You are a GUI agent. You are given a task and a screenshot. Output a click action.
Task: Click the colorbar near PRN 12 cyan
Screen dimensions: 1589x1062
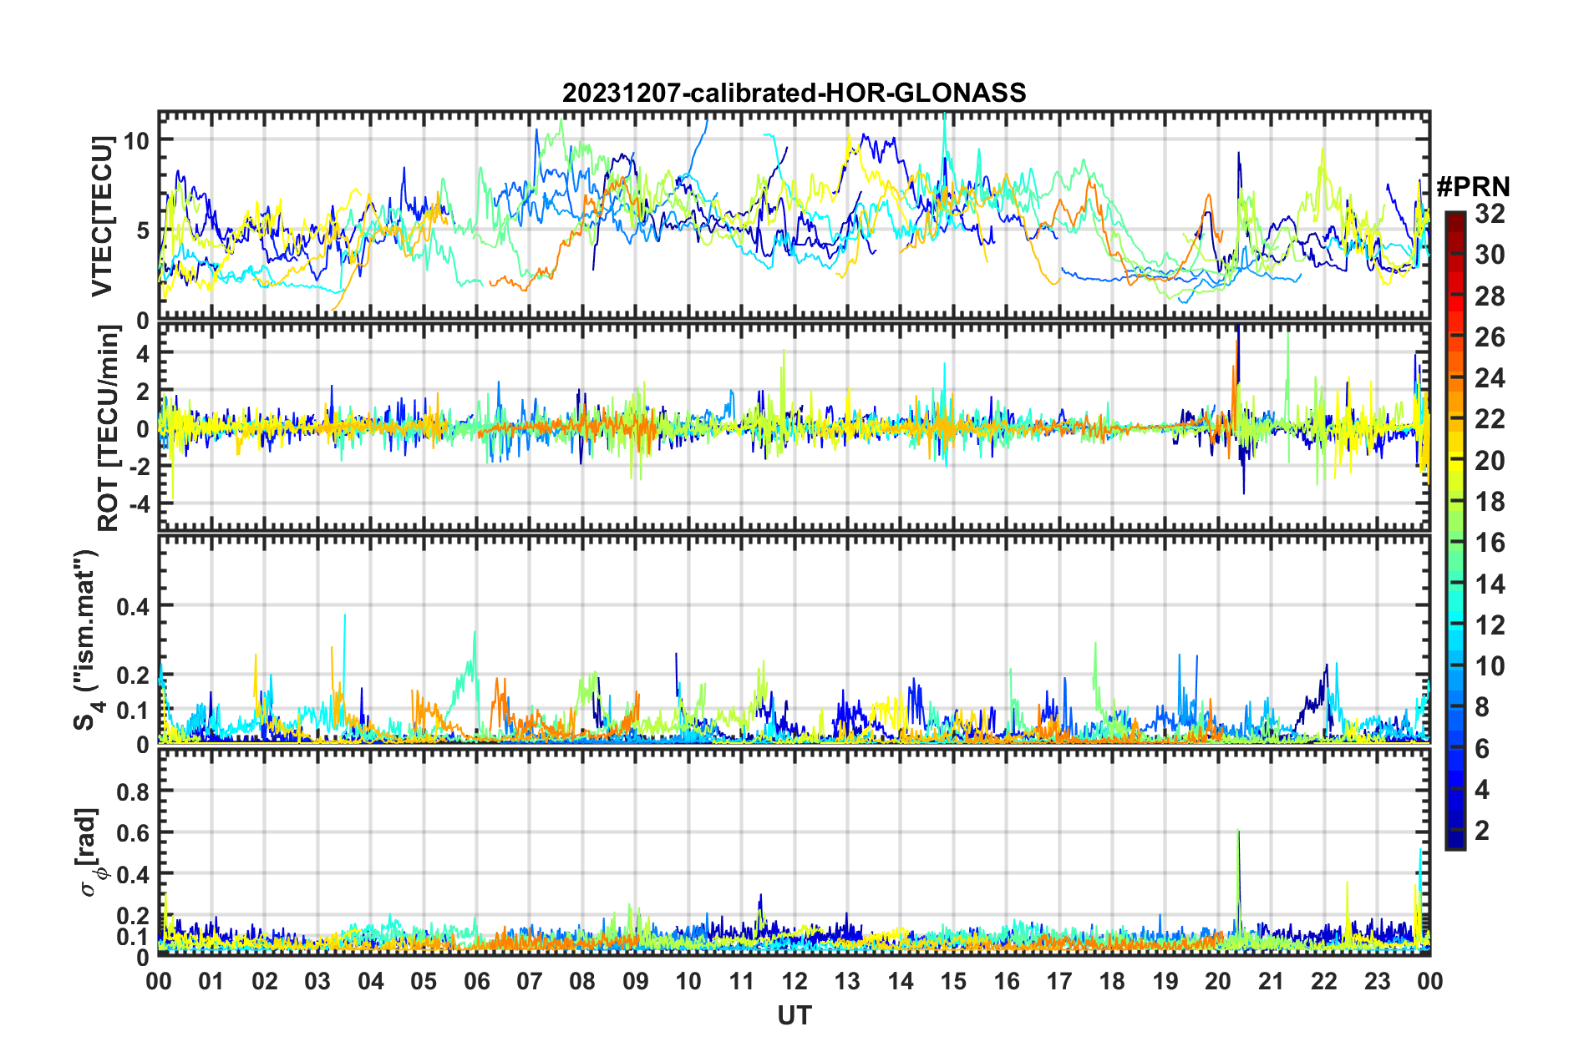tap(1454, 625)
